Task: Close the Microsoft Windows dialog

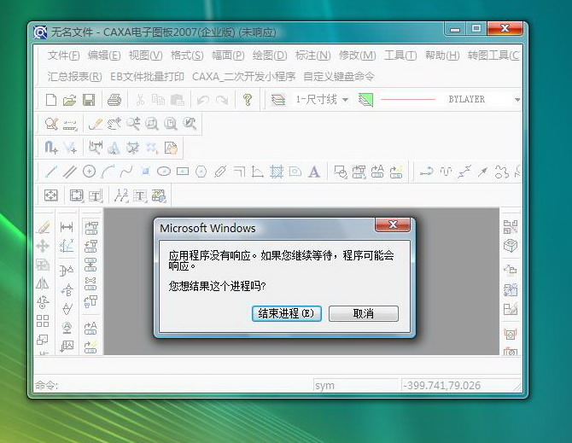Action: pos(393,224)
